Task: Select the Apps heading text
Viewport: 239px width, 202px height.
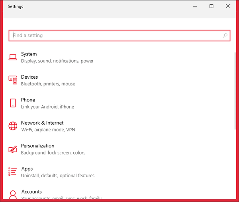Action: 27,169
